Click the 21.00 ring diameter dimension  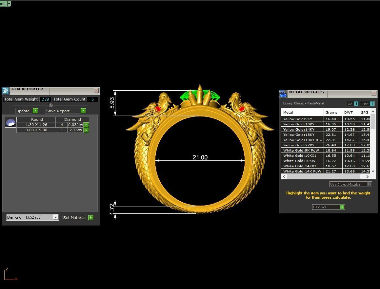click(x=200, y=157)
